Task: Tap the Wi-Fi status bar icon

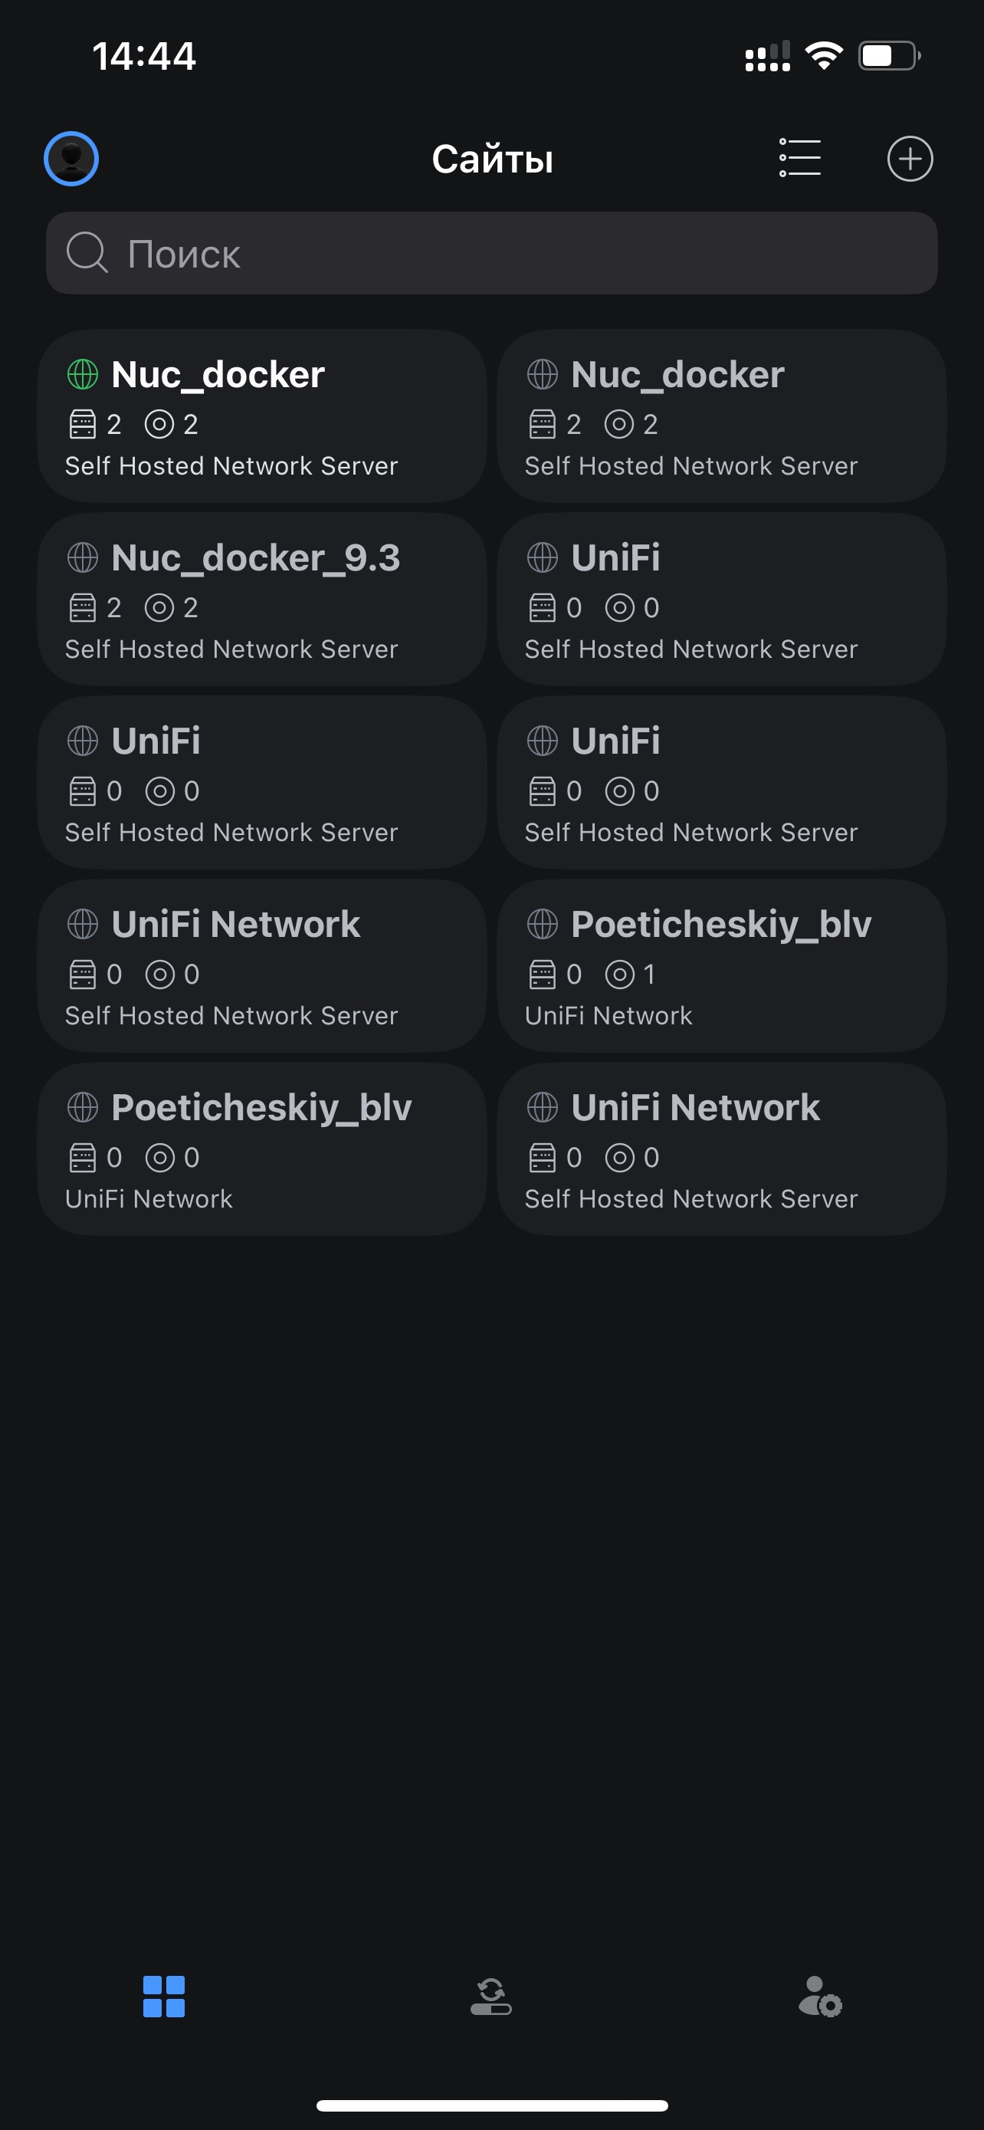Action: pos(824,56)
